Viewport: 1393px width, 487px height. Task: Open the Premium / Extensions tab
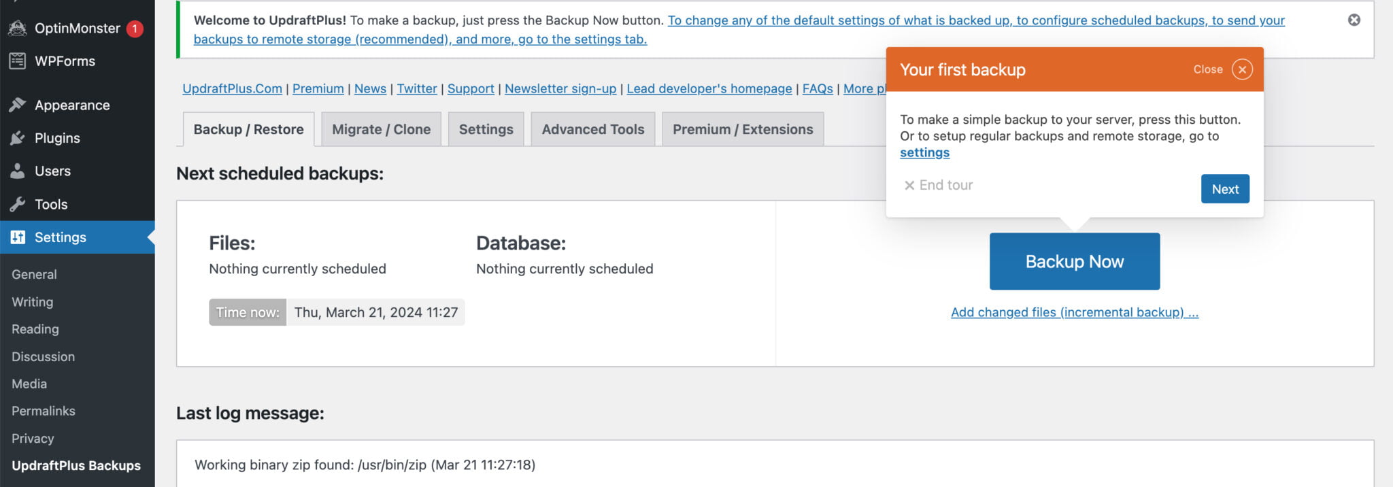coord(743,129)
